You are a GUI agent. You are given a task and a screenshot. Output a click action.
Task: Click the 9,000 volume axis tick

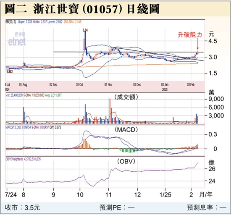[x=216, y=99]
